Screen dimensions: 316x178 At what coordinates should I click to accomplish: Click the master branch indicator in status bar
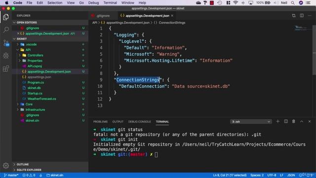click(x=11, y=175)
